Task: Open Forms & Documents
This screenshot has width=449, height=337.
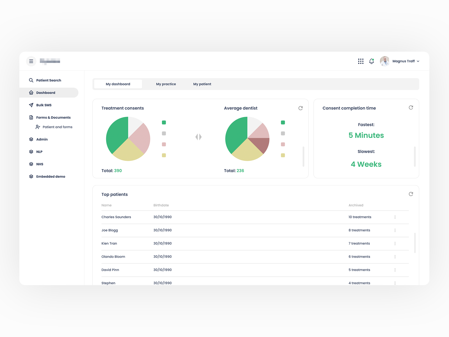Action: click(53, 117)
